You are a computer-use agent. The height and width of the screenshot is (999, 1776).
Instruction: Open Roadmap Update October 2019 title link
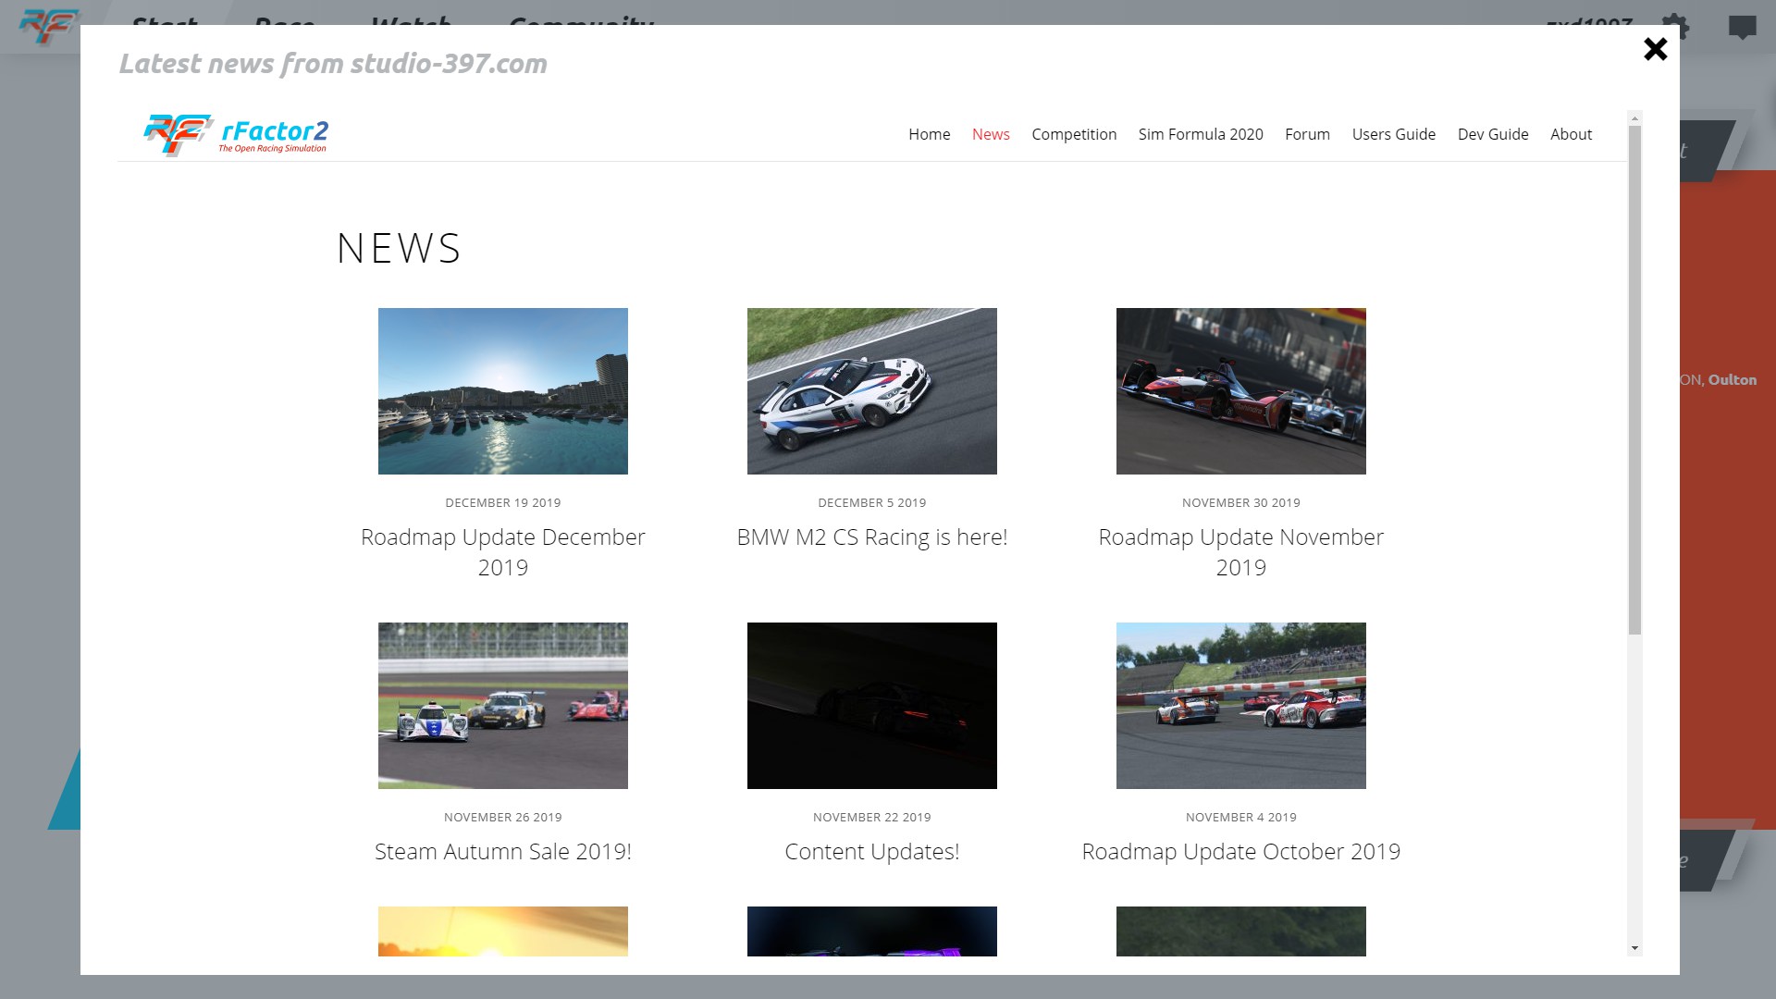pos(1241,852)
